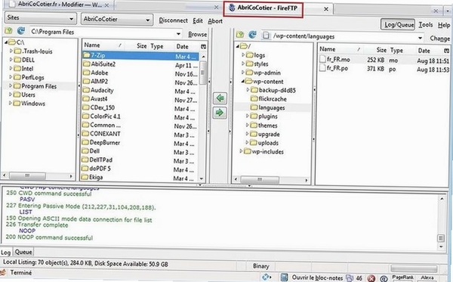Select the Program Files folder in local tree

(39, 86)
